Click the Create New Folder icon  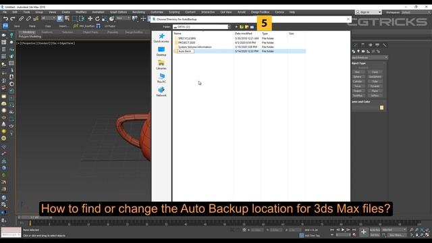tap(246, 27)
